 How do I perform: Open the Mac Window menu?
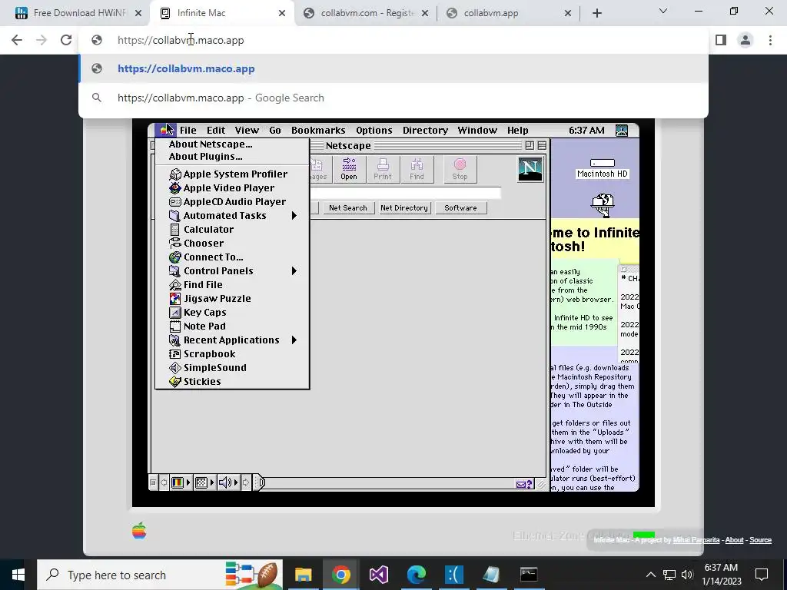pyautogui.click(x=477, y=131)
